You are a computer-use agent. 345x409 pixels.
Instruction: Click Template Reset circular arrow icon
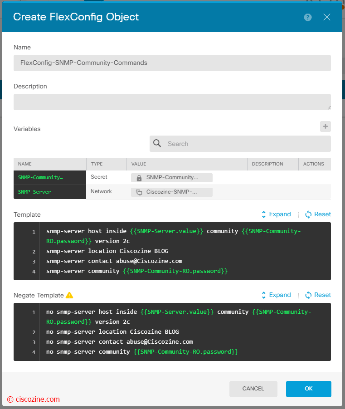(x=308, y=214)
